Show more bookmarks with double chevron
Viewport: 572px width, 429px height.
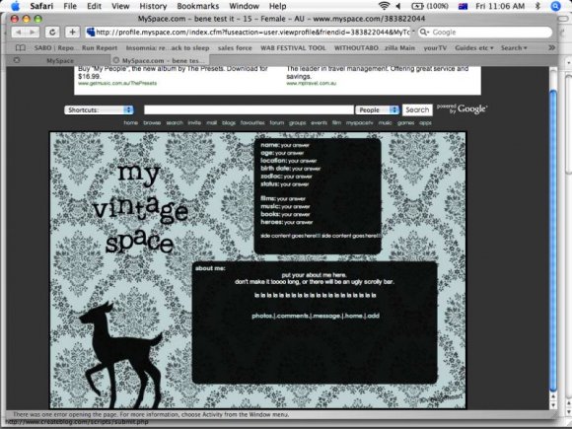click(x=551, y=47)
